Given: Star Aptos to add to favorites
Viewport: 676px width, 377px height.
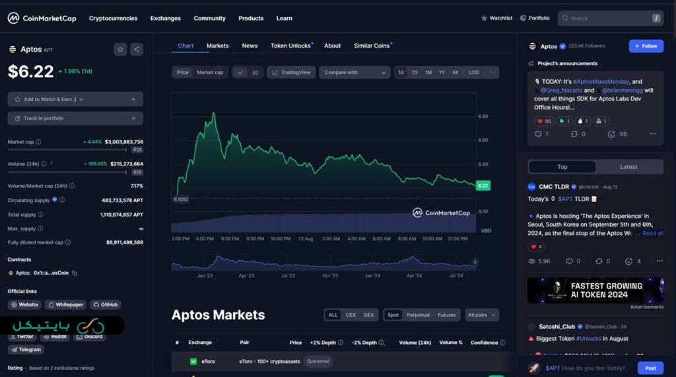Looking at the screenshot, I should click(120, 49).
